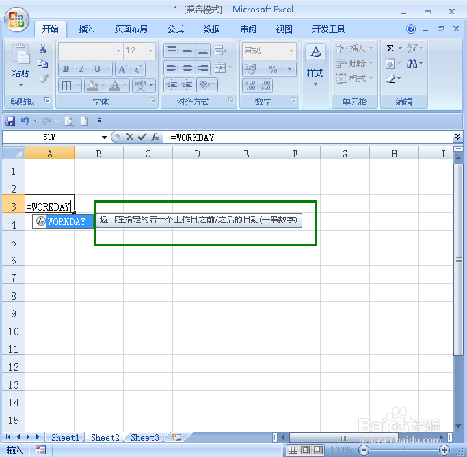Screen dimensions: 467x457
Task: Toggle Bold formatting
Action: (66, 69)
